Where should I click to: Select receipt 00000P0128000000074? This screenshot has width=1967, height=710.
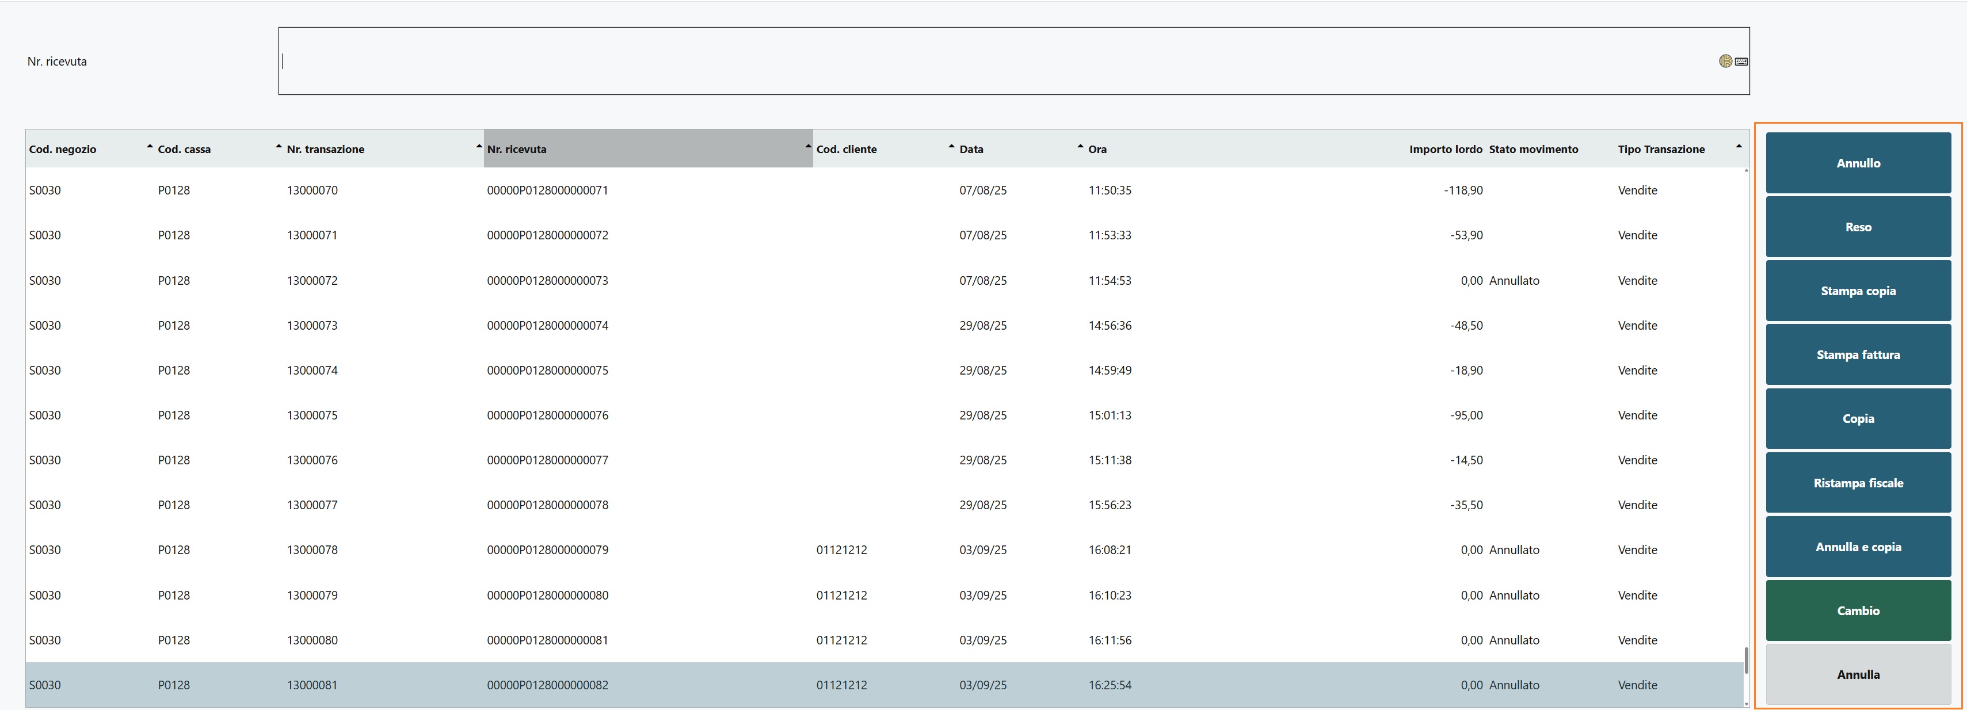pos(547,325)
